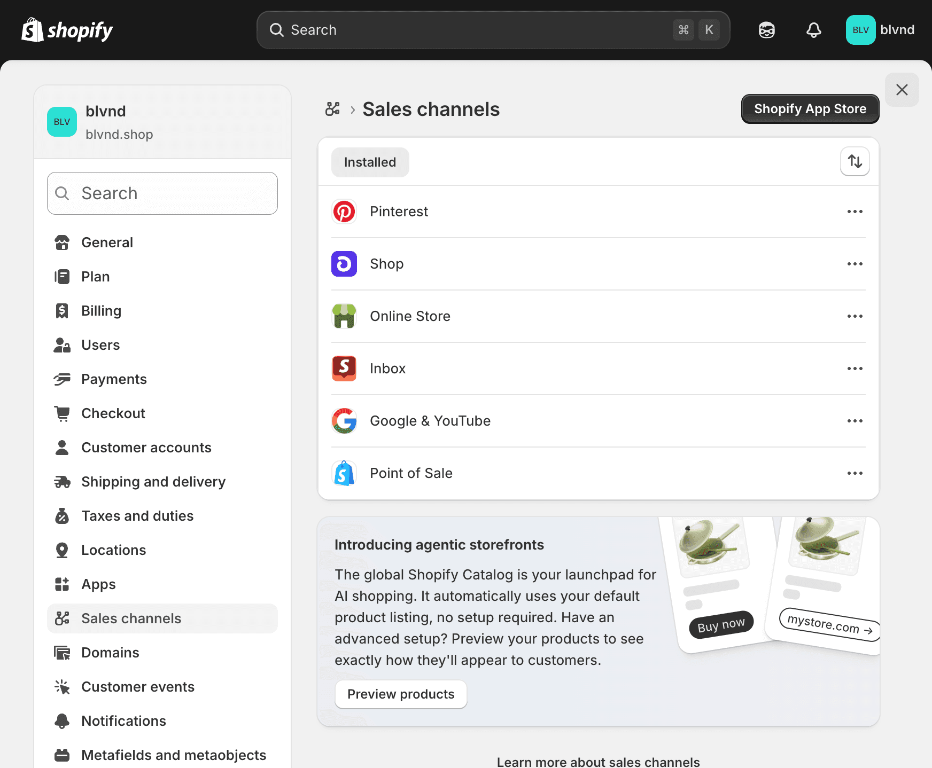Click the Locations pin icon
Screen dimensions: 932x768
[62, 550]
